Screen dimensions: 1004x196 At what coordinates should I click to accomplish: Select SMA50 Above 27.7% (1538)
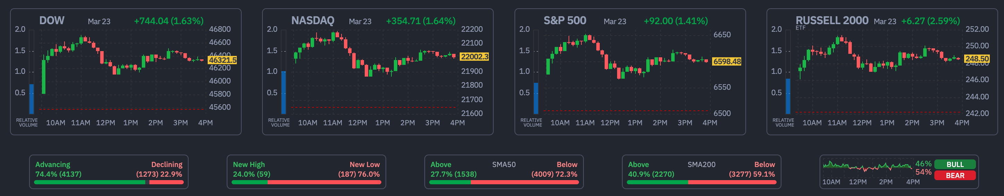(x=453, y=169)
